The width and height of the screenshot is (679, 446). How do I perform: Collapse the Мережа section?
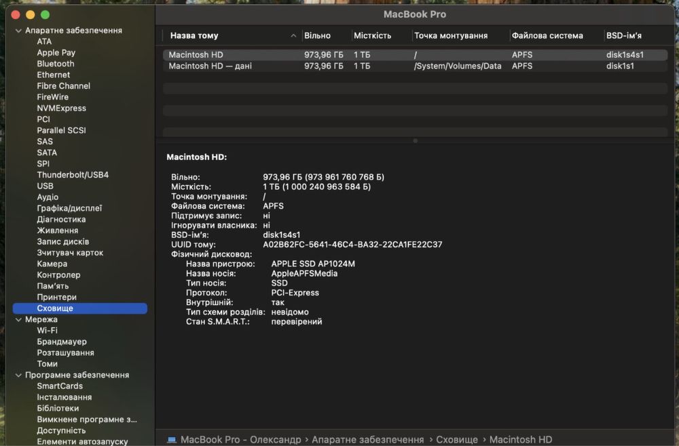pos(18,320)
